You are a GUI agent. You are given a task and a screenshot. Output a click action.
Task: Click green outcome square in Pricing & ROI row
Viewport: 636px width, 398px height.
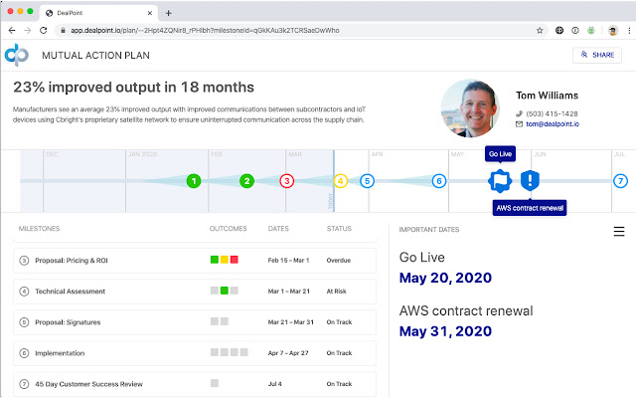(215, 260)
